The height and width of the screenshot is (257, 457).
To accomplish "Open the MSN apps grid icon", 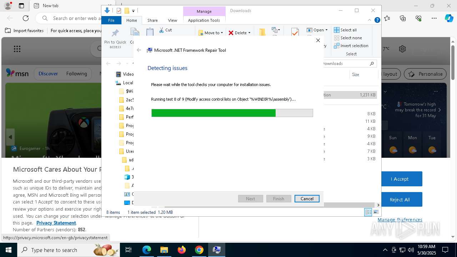I will (x=17, y=49).
